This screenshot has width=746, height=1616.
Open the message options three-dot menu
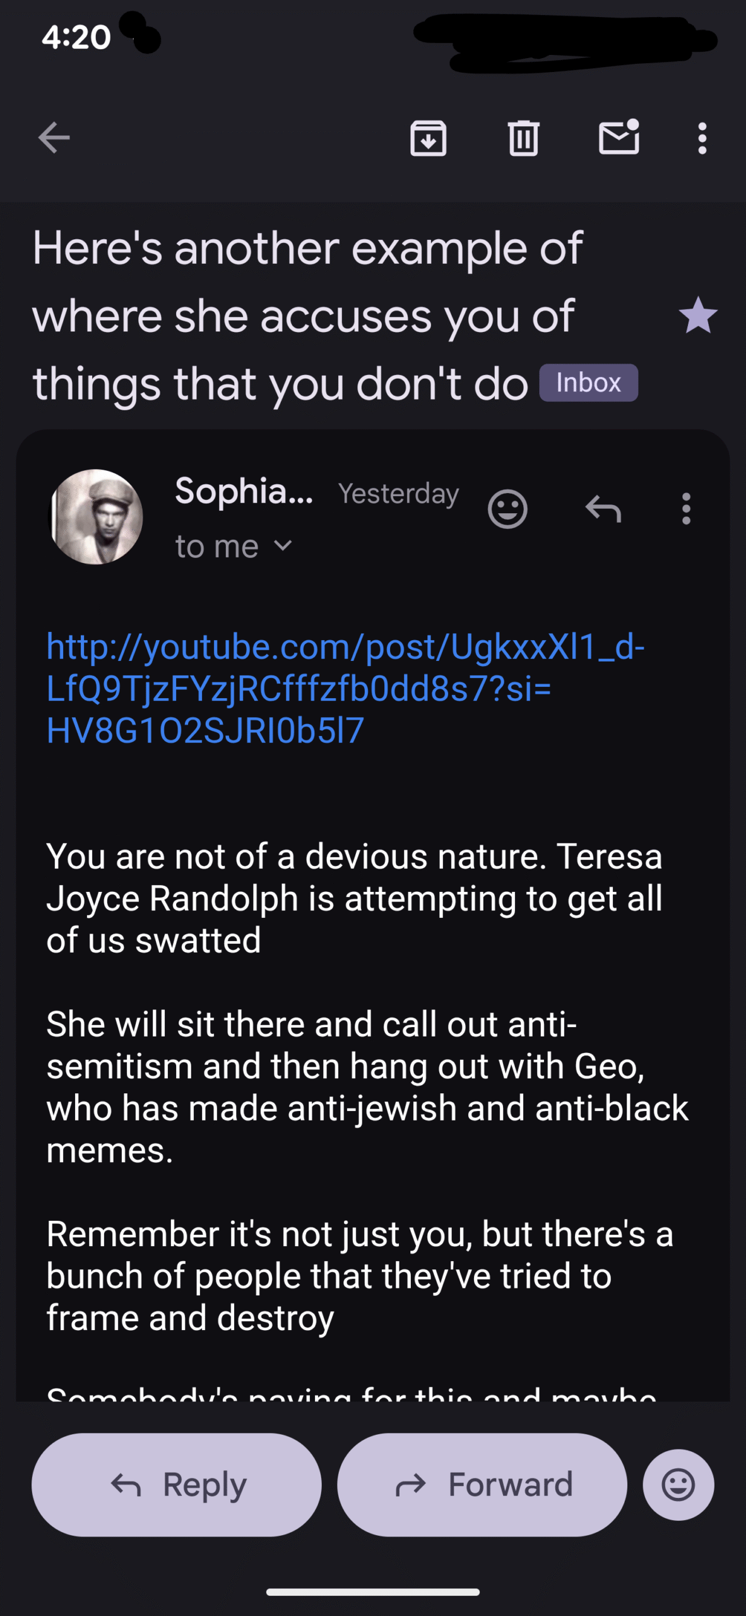pyautogui.click(x=686, y=509)
